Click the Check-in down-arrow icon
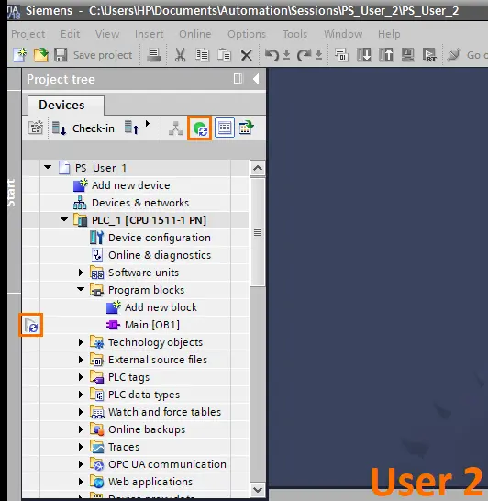The height and width of the screenshot is (501, 488). [59, 128]
